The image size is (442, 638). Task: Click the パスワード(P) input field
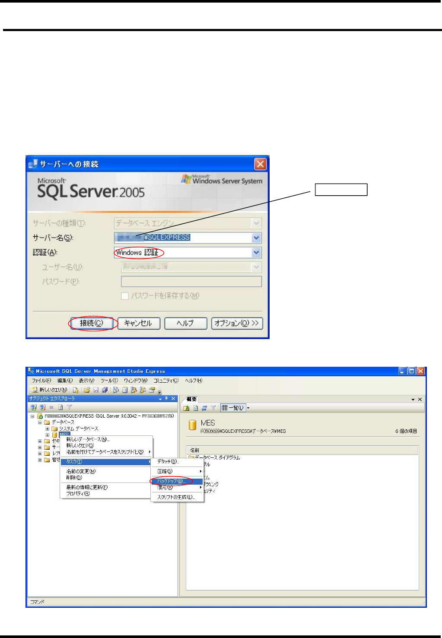191,282
